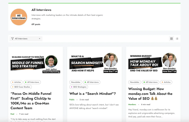Click excerpt about SEOs love talking search intent
The height and width of the screenshot is (122, 189).
point(94,107)
